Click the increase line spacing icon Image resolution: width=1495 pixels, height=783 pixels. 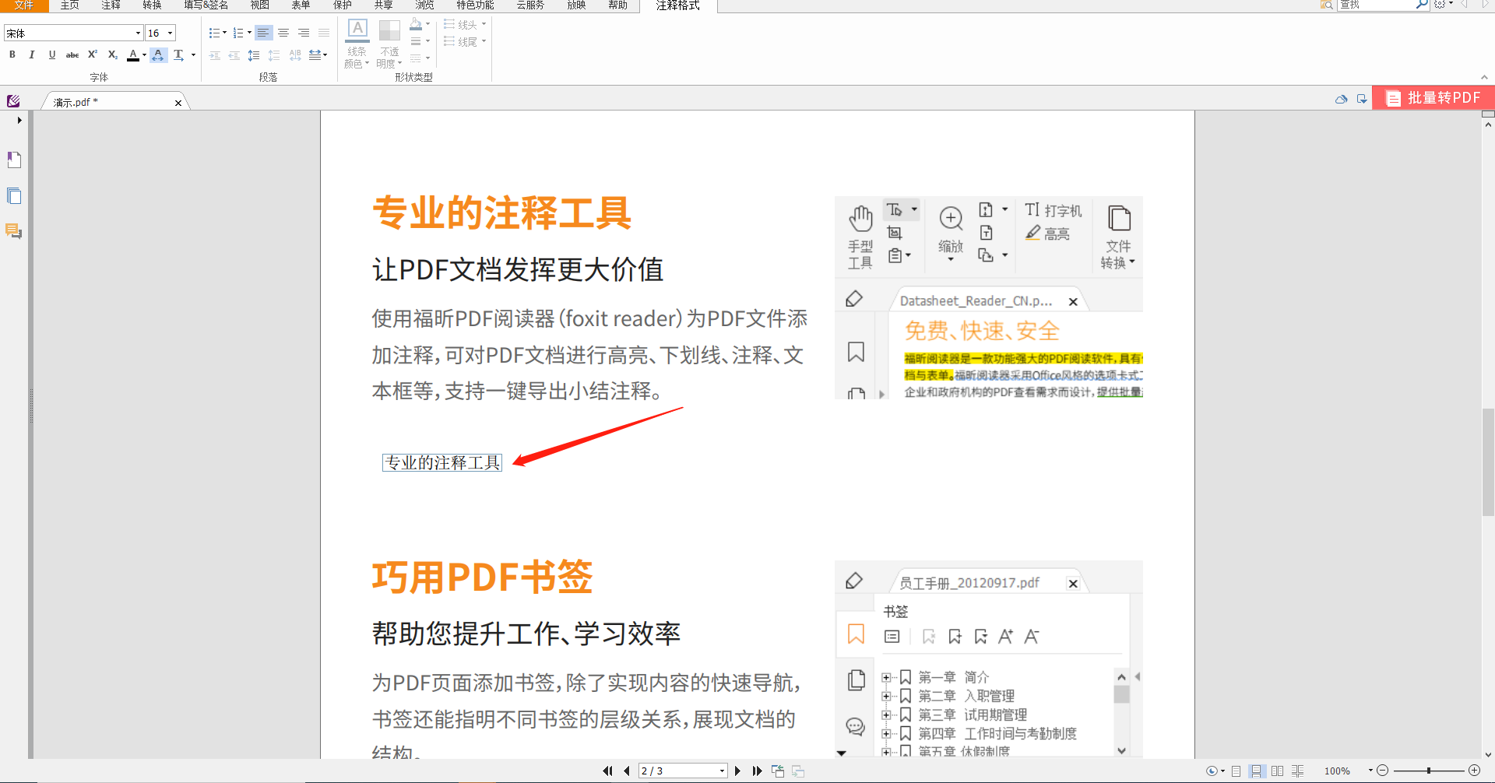pyautogui.click(x=254, y=54)
